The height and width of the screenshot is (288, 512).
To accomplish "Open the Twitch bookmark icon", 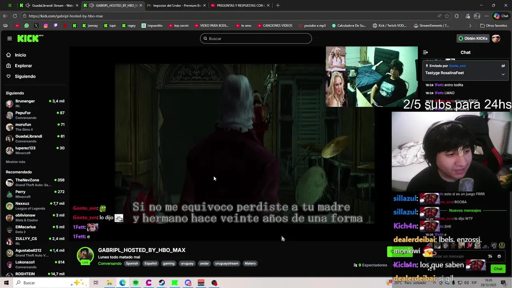I will pos(55,26).
